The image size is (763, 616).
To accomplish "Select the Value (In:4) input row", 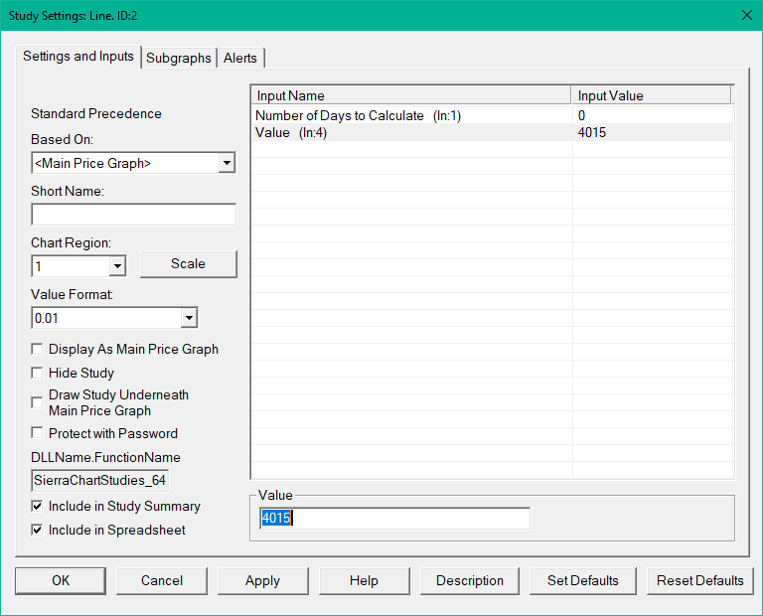I will (493, 132).
